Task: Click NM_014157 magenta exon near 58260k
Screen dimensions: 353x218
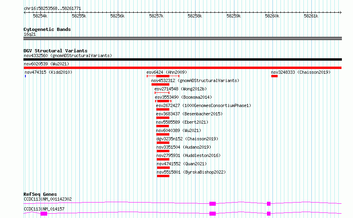Action: click(269, 214)
